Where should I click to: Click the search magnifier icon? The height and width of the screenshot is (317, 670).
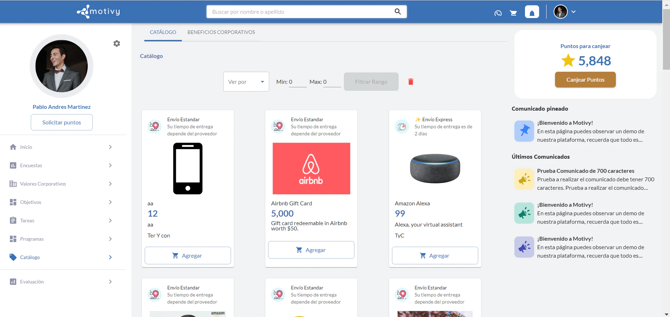pos(398,12)
